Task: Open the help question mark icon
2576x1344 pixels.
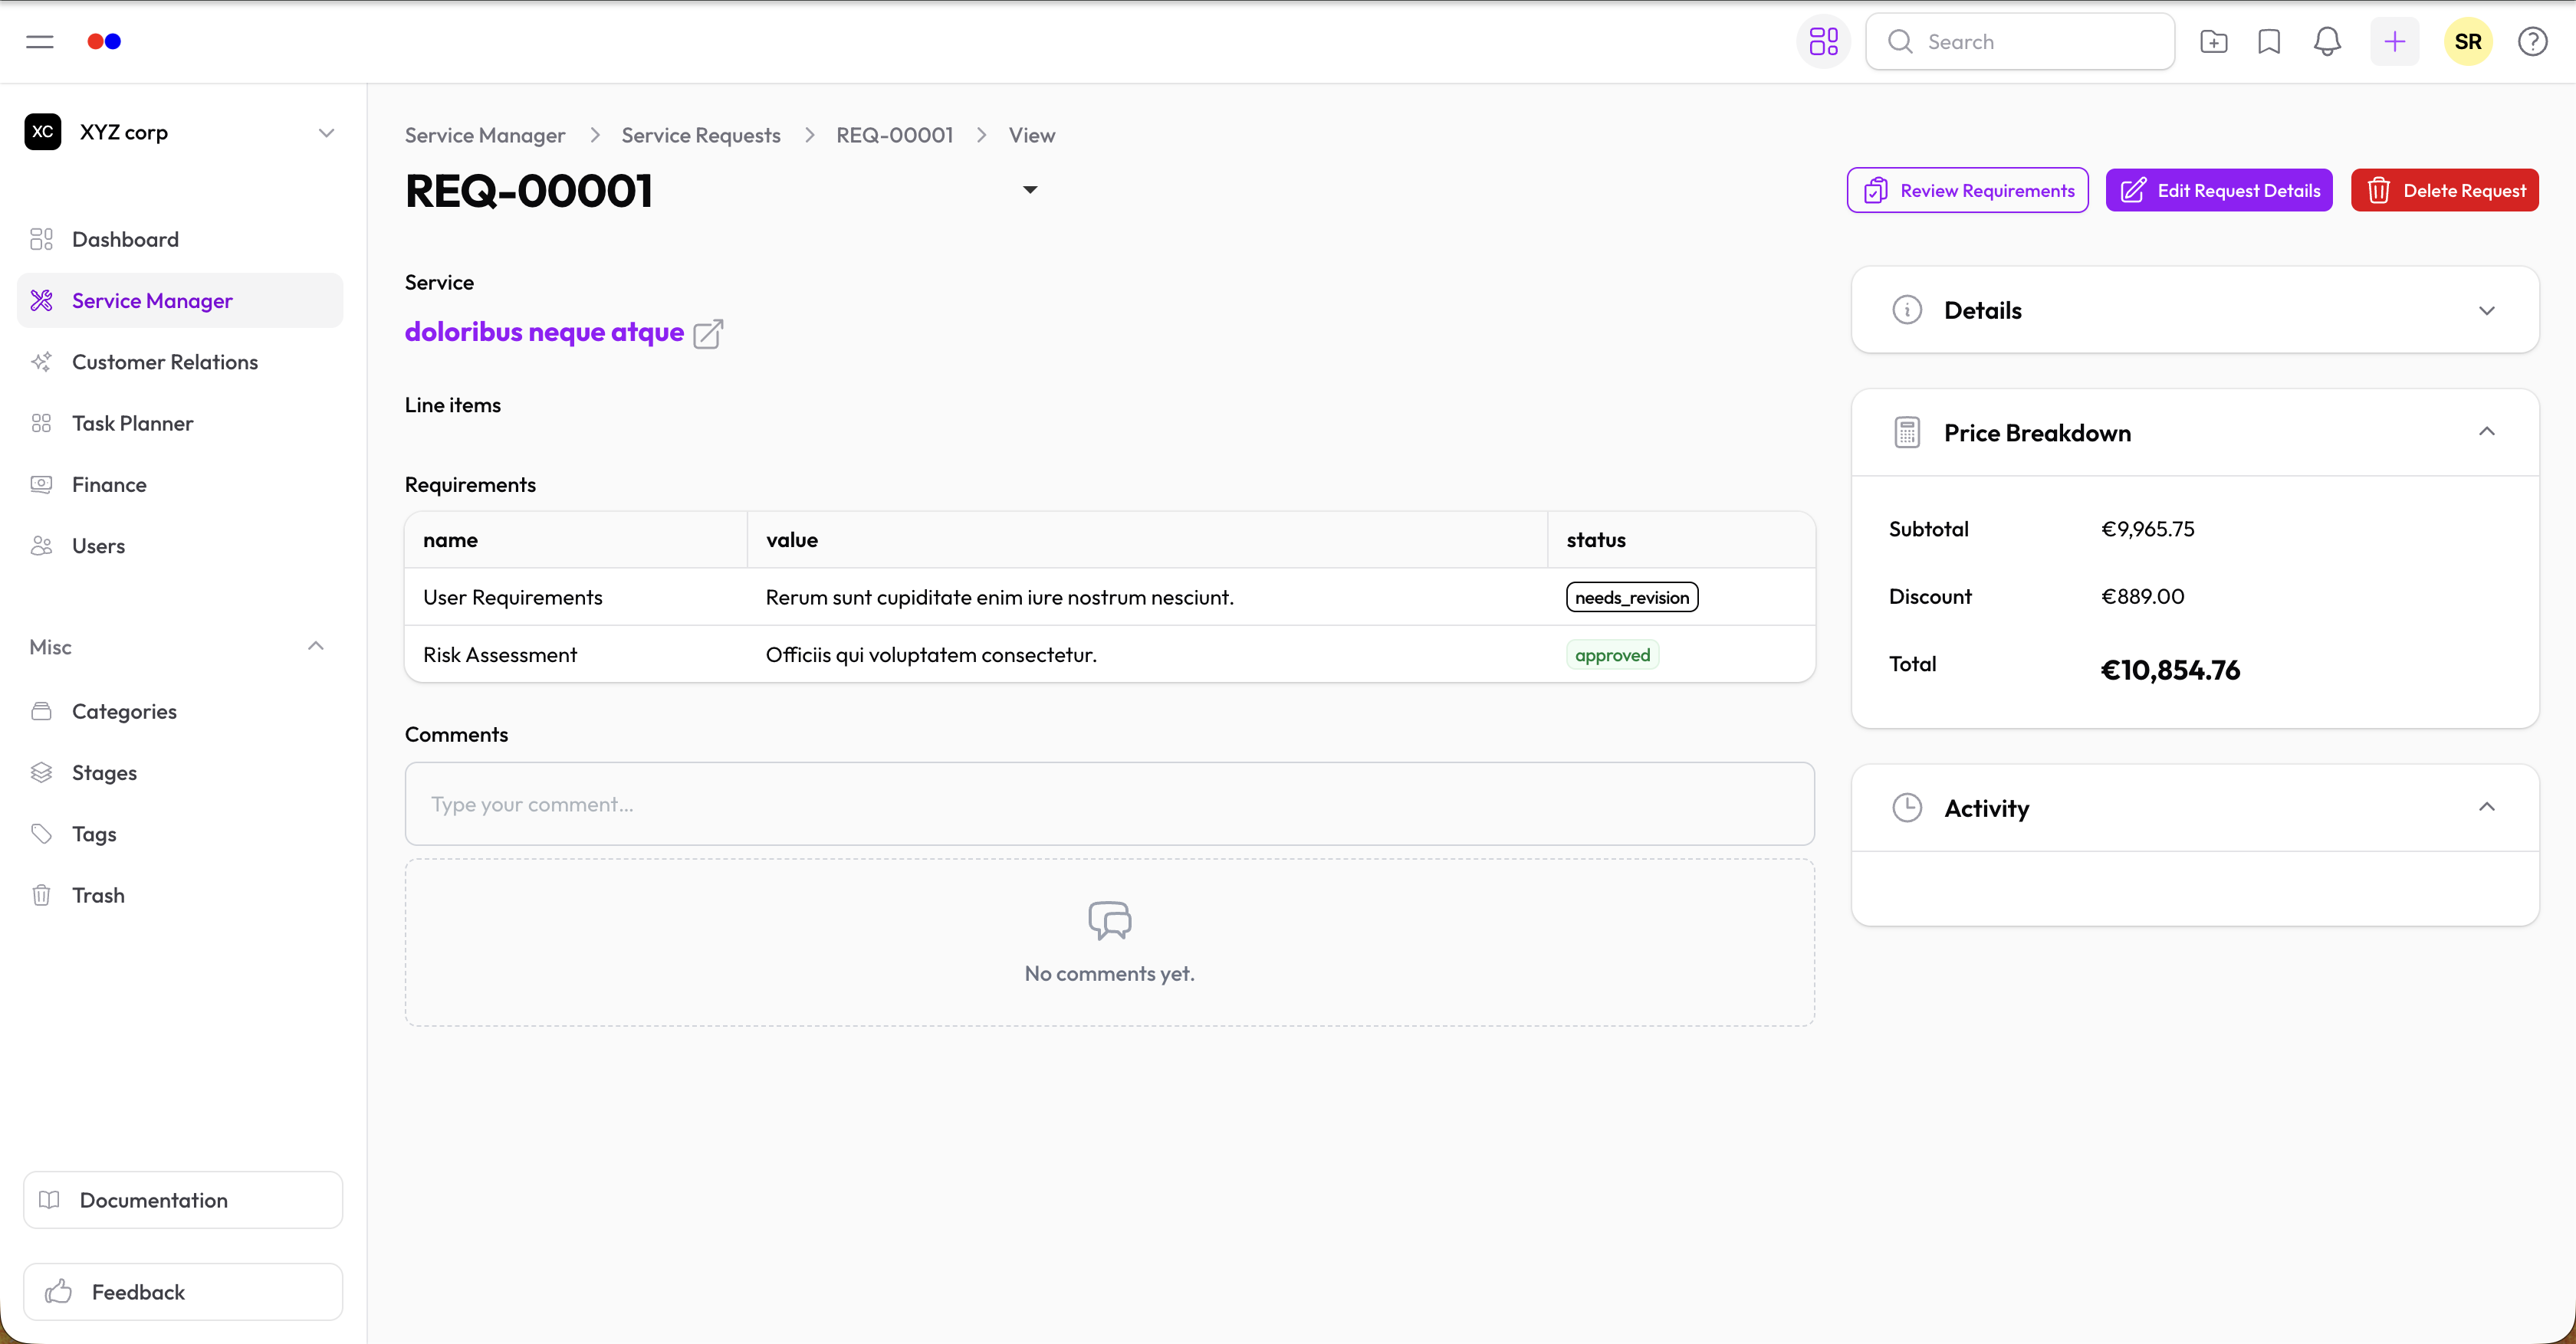Action: [x=2532, y=42]
